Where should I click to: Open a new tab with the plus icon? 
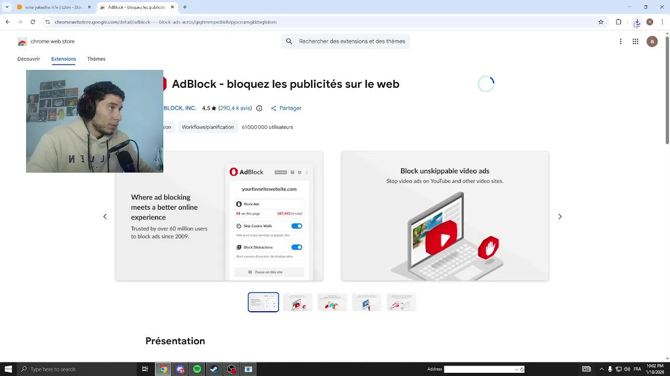(x=185, y=7)
